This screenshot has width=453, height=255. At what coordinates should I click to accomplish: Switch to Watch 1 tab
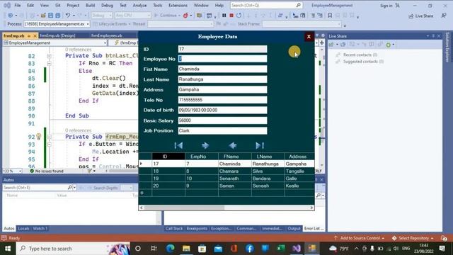[x=40, y=228]
